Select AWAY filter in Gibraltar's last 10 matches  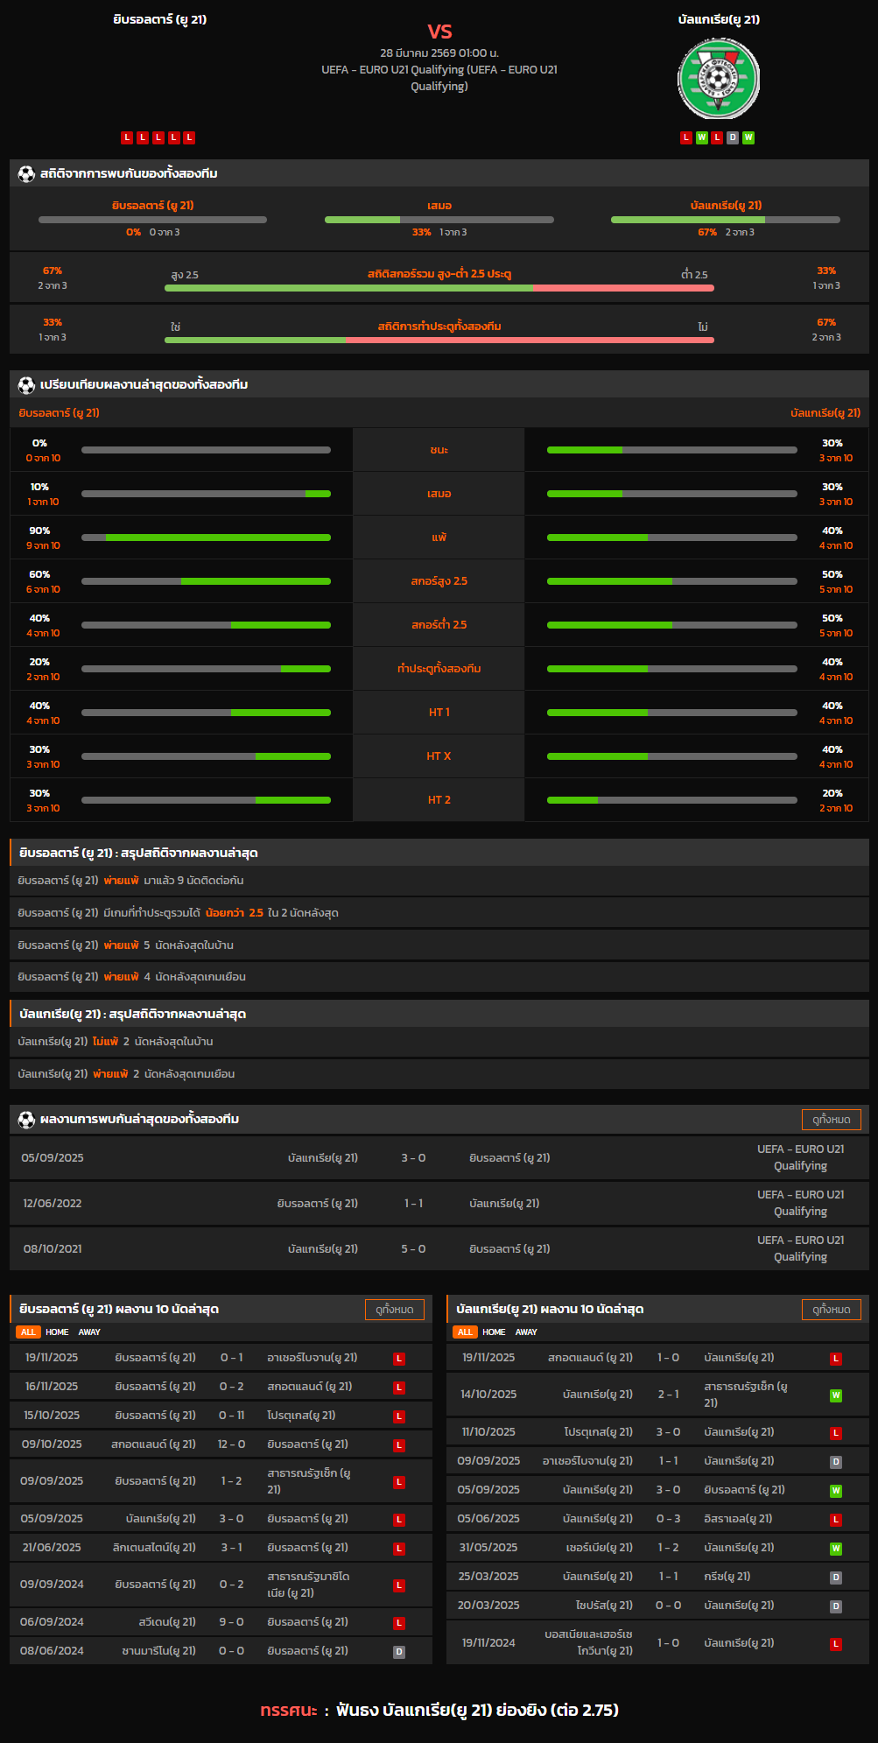click(x=89, y=1332)
